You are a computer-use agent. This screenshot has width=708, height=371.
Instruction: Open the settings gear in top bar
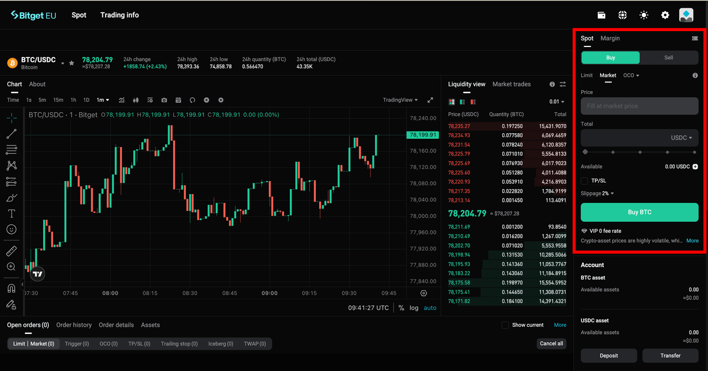(x=665, y=15)
